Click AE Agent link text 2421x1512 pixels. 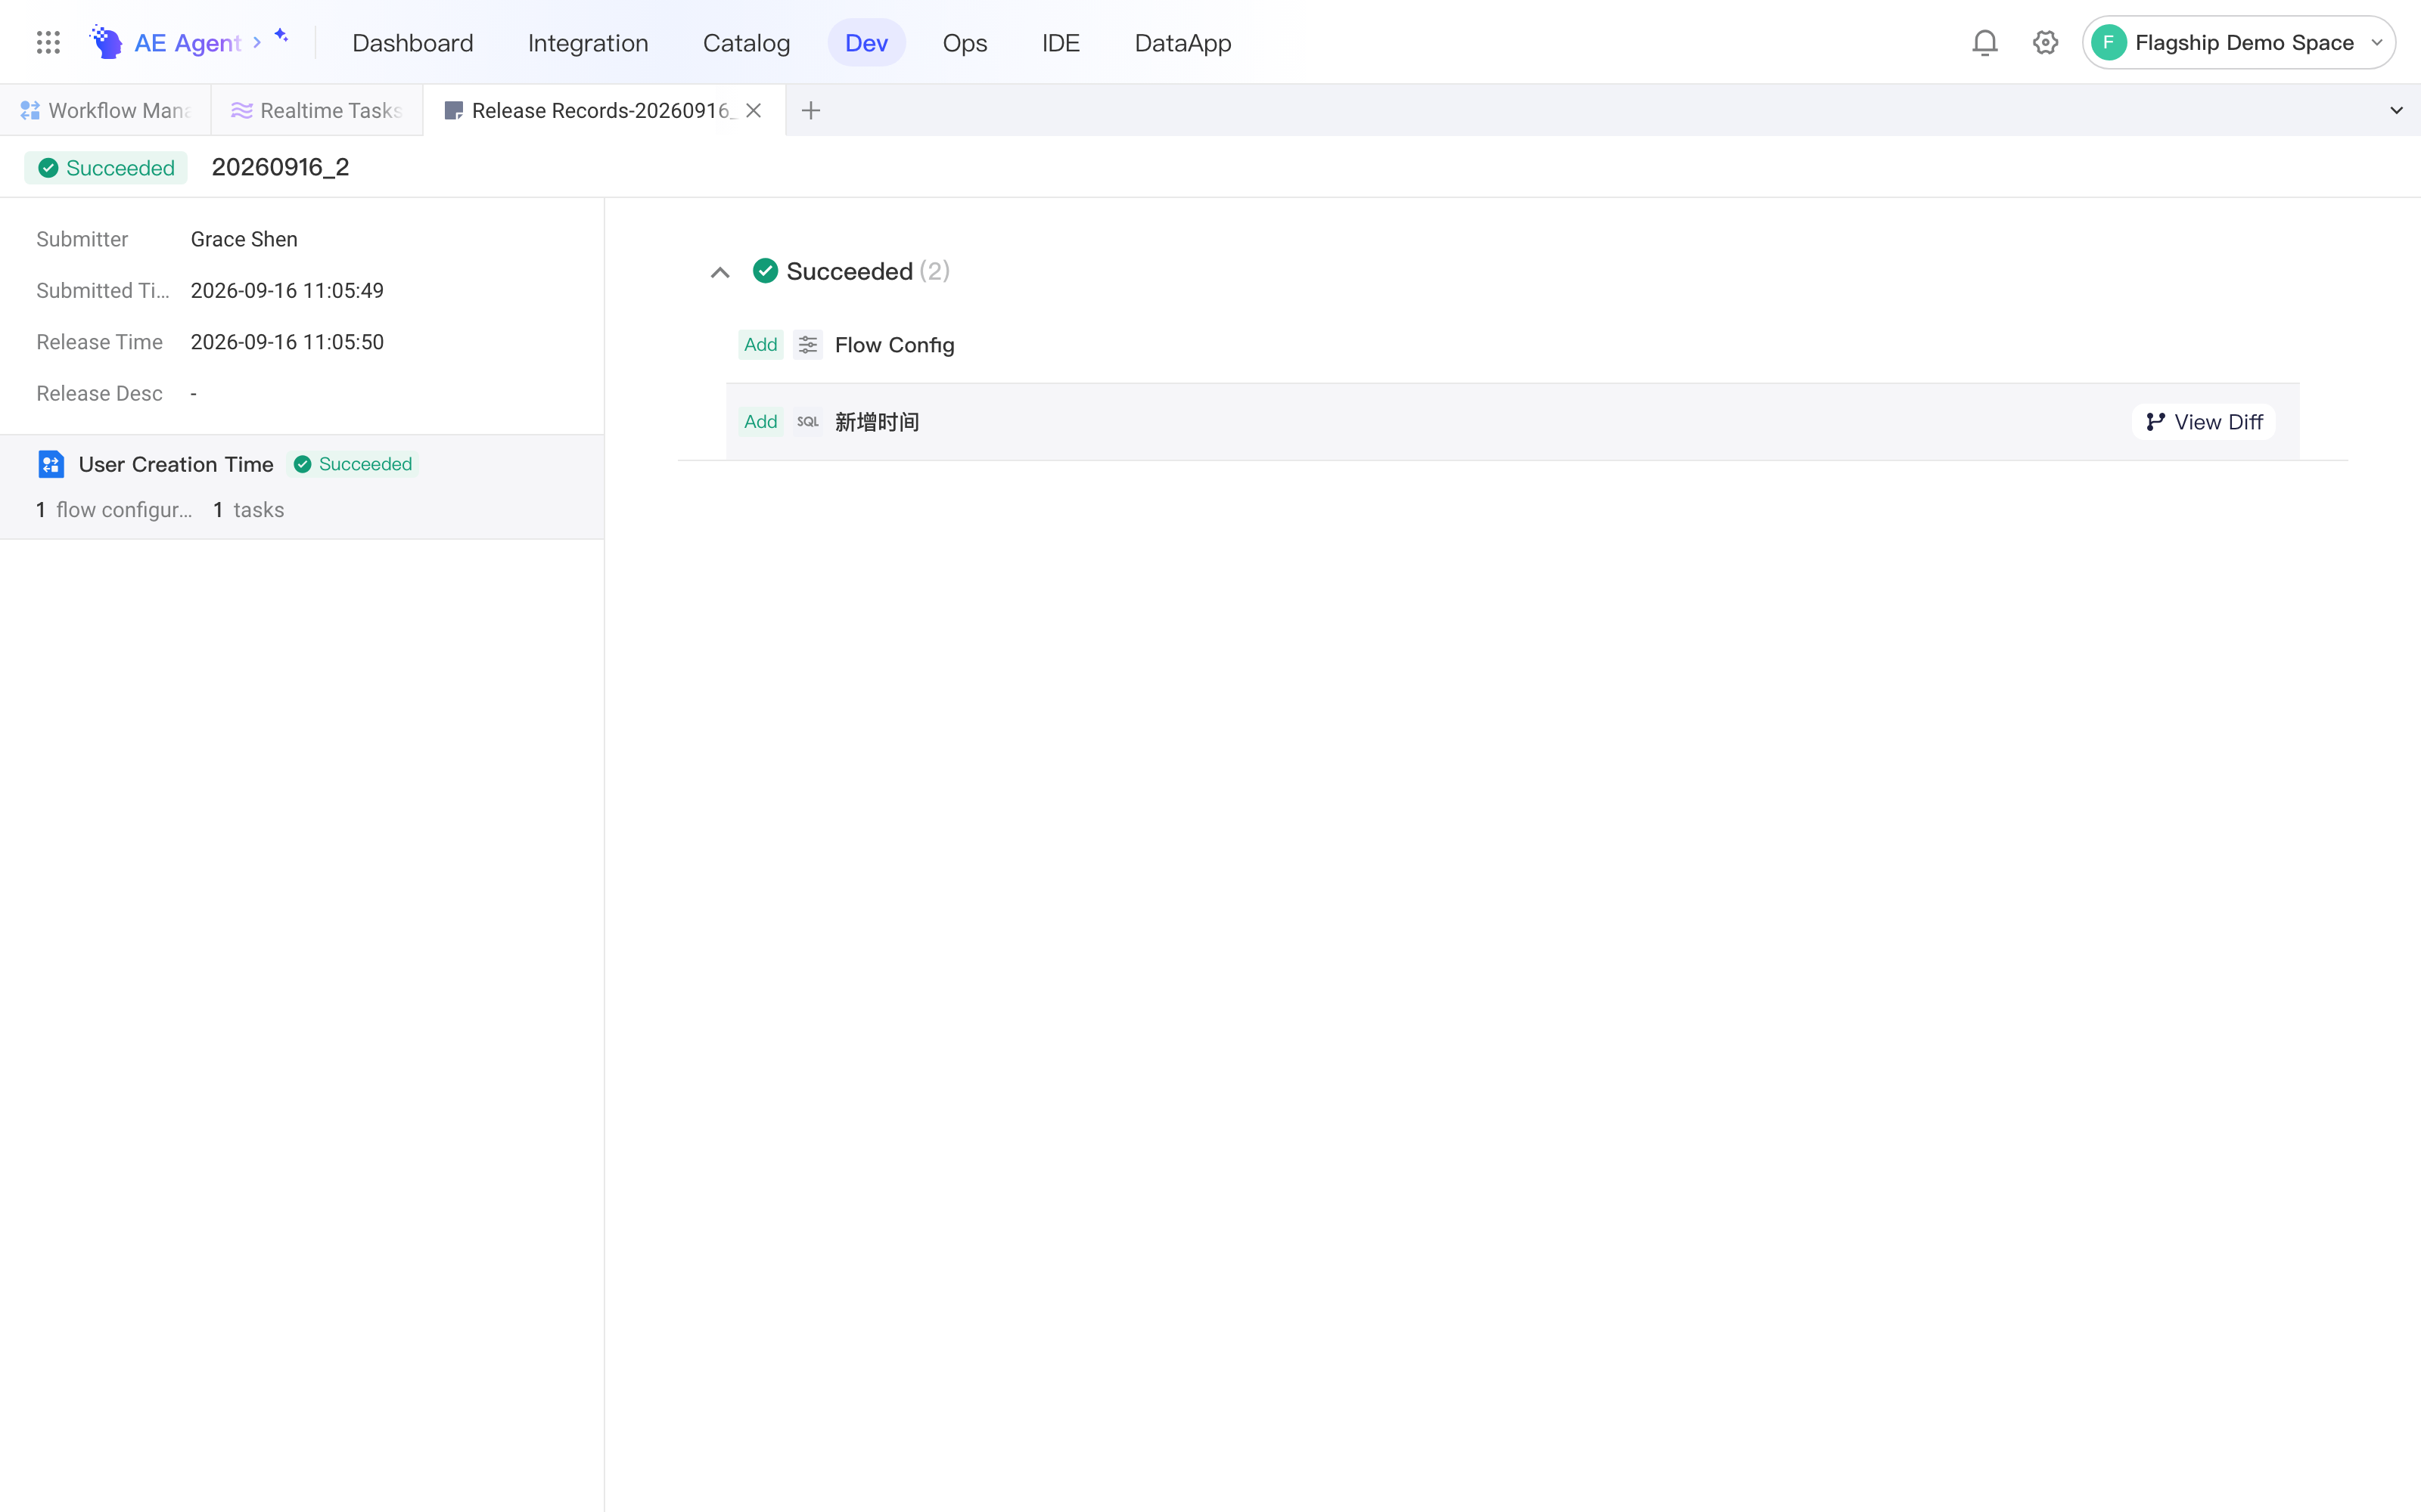tap(188, 43)
